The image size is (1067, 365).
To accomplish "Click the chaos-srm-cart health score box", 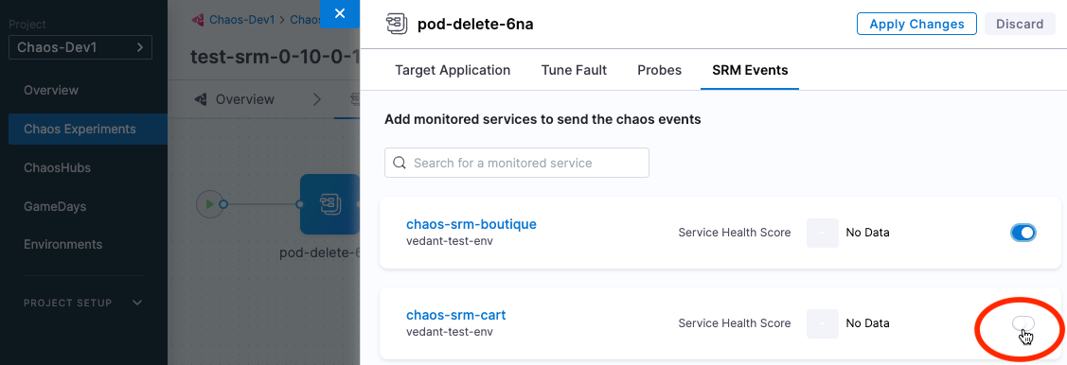I will 822,323.
